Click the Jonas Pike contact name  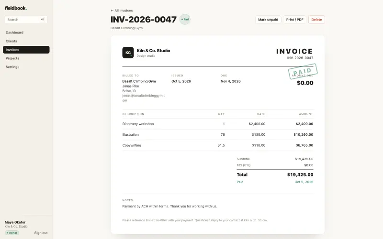[130, 86]
